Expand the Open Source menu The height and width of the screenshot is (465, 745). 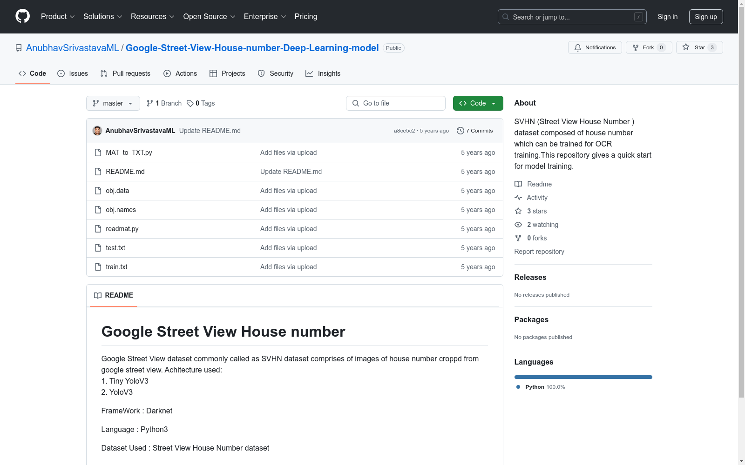pos(210,16)
